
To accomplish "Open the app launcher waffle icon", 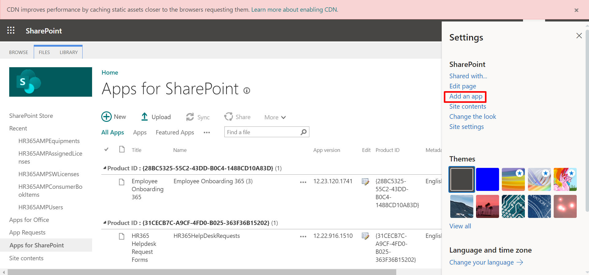I will click(11, 30).
